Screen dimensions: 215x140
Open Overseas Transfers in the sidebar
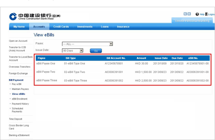[x=20, y=67]
